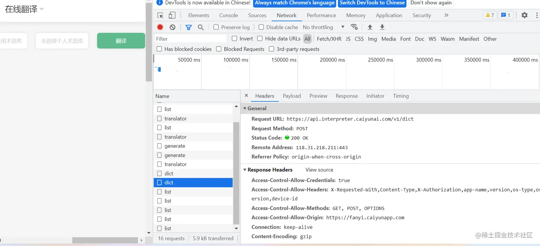Click Switch DevTools to Chinese
540x246 pixels.
[372, 3]
